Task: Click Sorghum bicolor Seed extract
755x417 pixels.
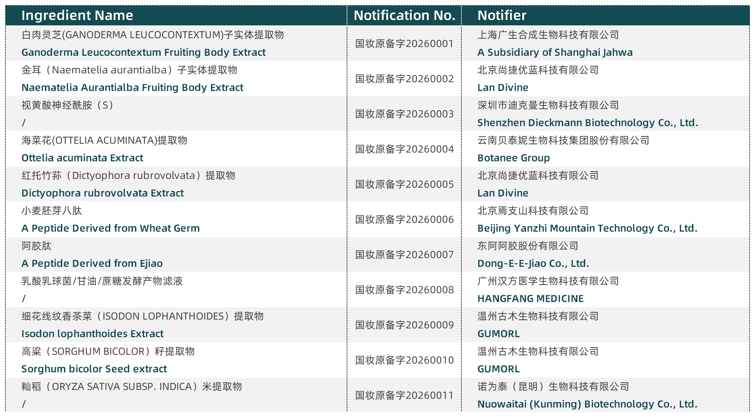Action: click(94, 369)
